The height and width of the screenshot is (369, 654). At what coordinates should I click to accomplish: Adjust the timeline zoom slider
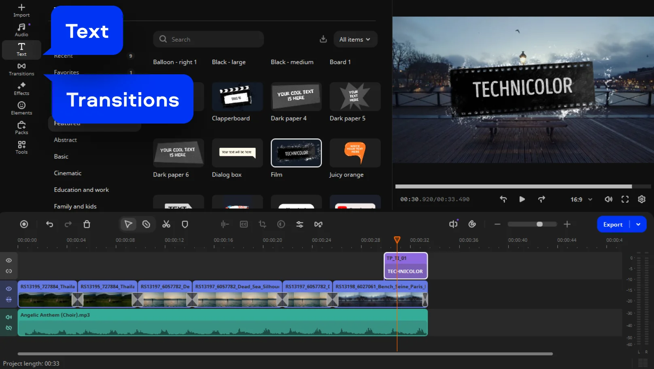tap(539, 224)
